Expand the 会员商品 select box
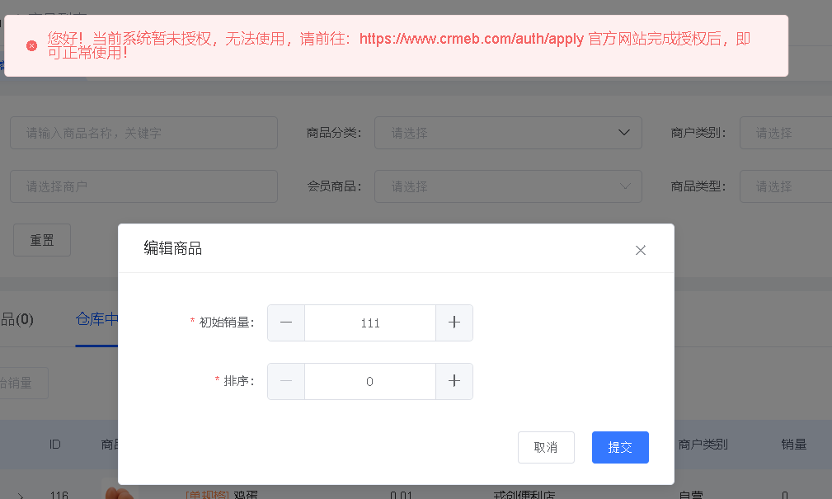This screenshot has height=499, width=832. coord(507,186)
